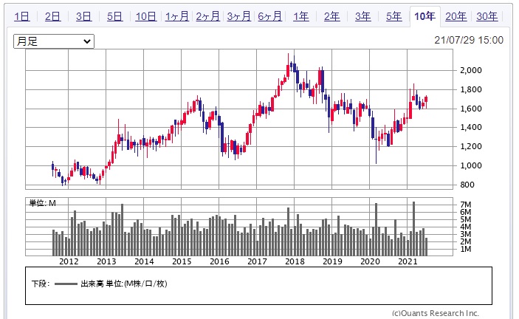Click the 21/07/29 15:00 timestamp
Viewport: 519px width, 319px height.
click(469, 40)
